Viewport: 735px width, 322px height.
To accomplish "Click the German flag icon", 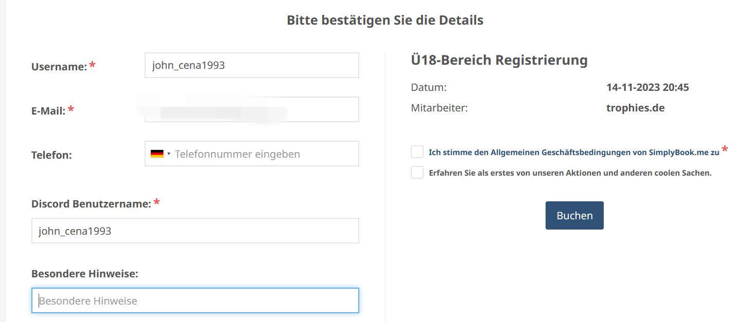I will pyautogui.click(x=157, y=154).
